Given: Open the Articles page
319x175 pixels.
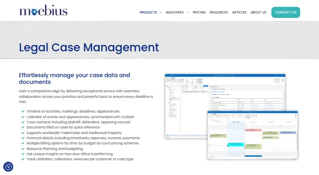Looking at the screenshot, I should (239, 12).
